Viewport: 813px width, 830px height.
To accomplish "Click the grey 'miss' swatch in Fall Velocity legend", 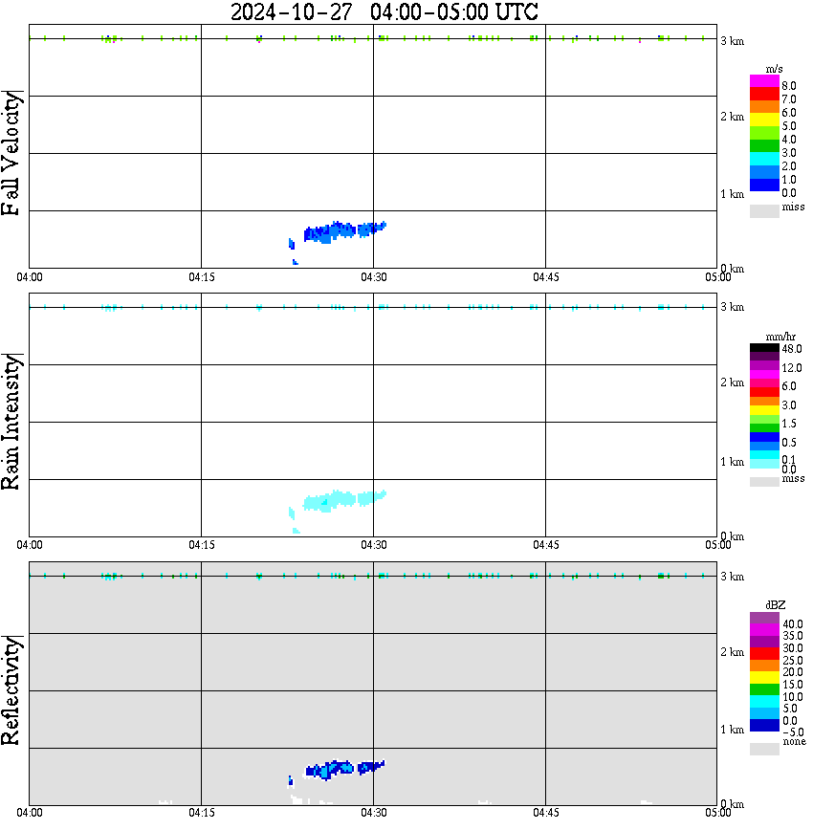I will pos(764,211).
